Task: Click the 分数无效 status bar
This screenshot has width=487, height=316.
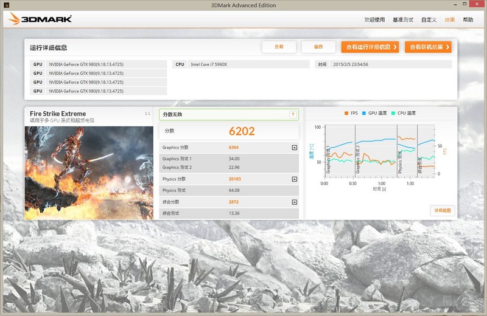Action: point(229,114)
